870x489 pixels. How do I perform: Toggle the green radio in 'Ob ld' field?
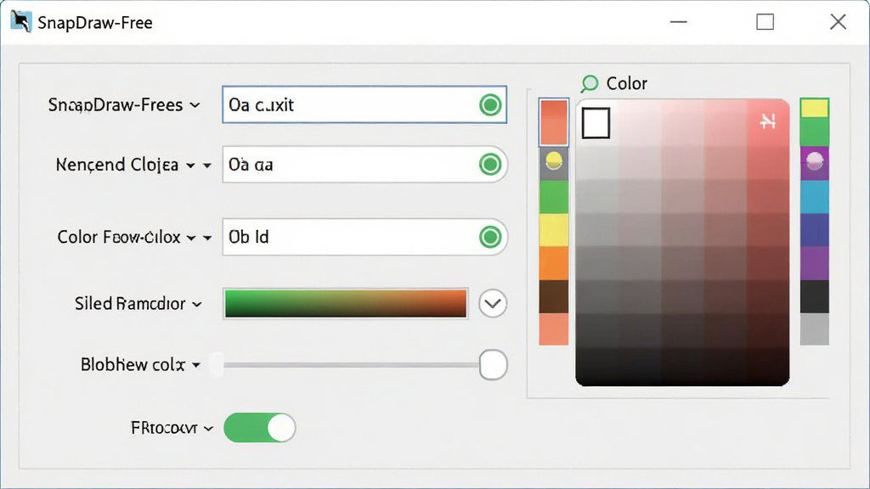490,237
